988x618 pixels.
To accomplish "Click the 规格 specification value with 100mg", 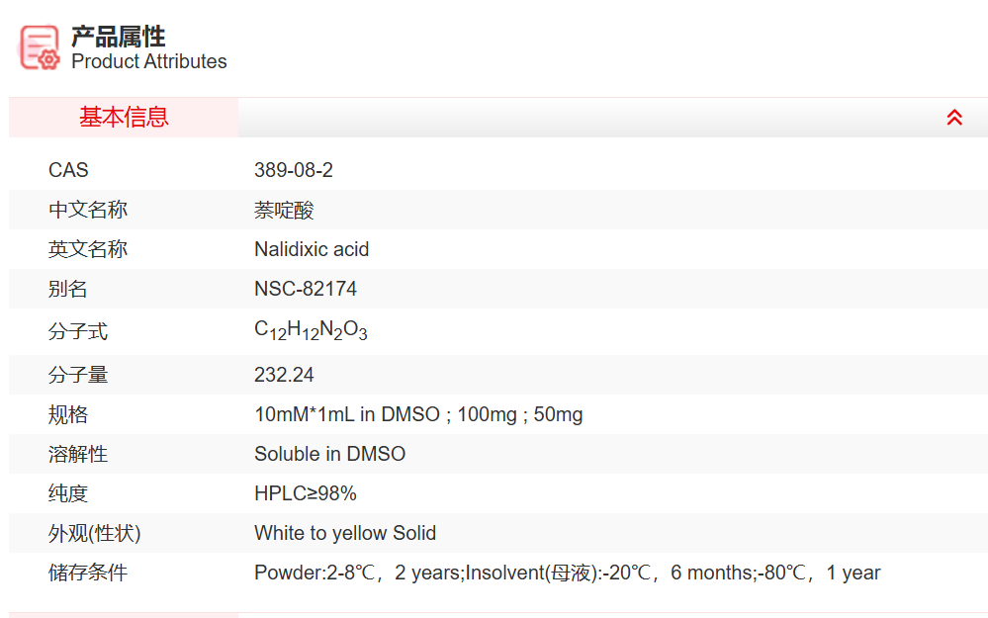I will coord(418,414).
